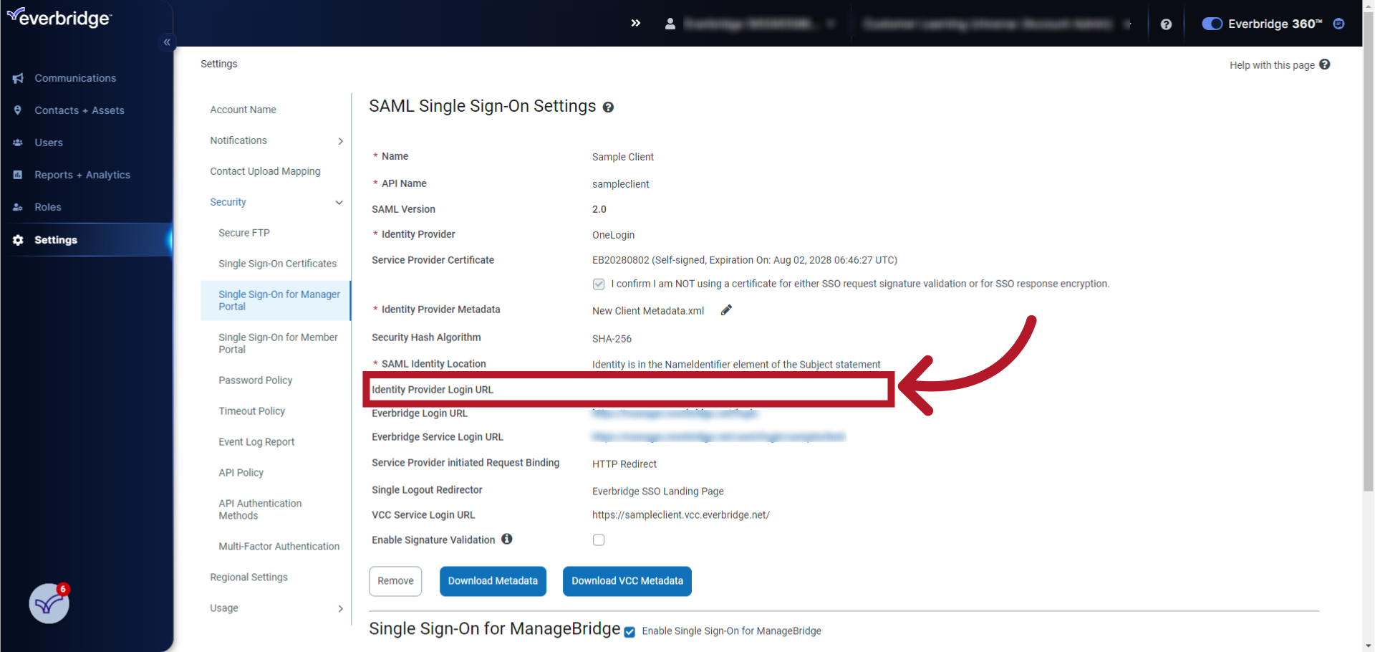Open Timeout Policy settings

click(252, 411)
